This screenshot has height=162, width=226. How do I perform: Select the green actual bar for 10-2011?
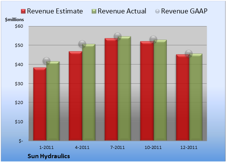pos(160,90)
